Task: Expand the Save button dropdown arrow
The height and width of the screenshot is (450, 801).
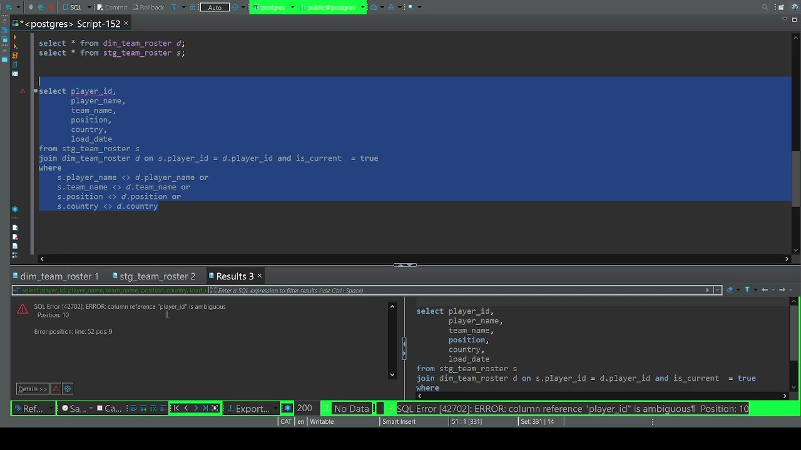Action: (x=91, y=408)
